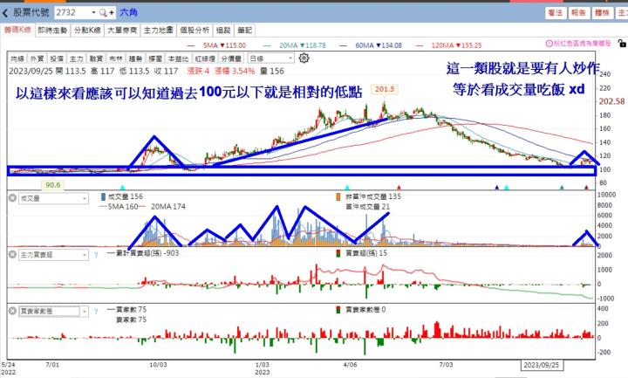Toggle the 融資 overlay
The height and width of the screenshot is (378, 628).
point(96,58)
